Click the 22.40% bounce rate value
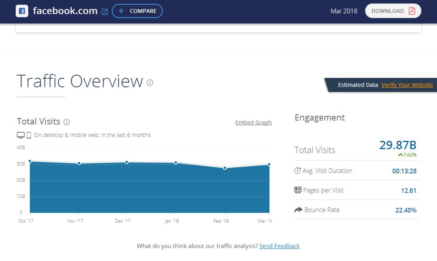This screenshot has height=261, width=437. click(x=406, y=210)
